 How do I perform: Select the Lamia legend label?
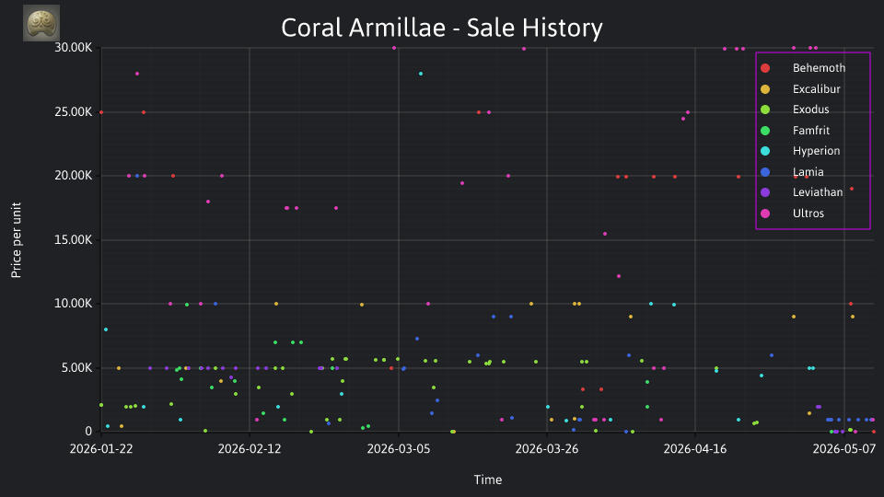pyautogui.click(x=808, y=172)
